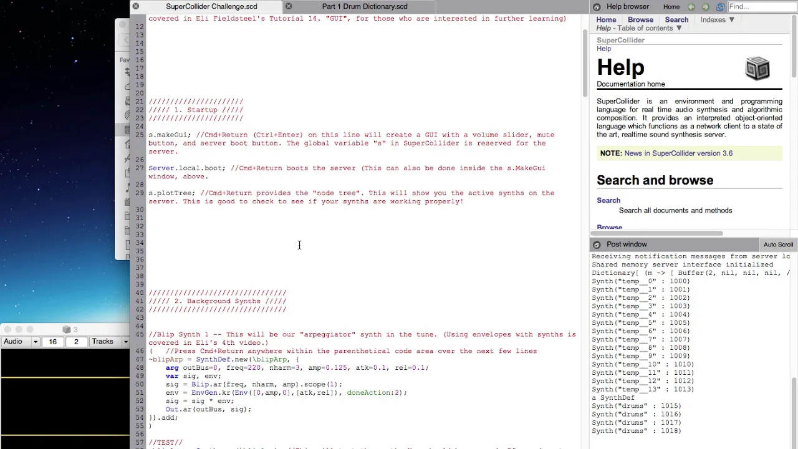
Task: Click the oscilloscope waveform display
Action: click(x=65, y=399)
